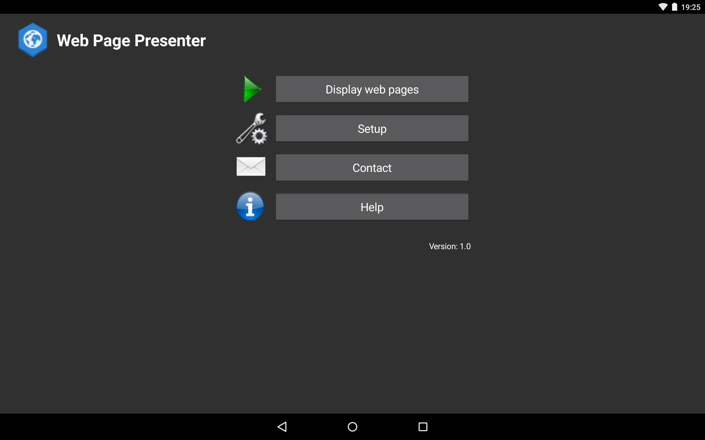Open Display web pages section
Image resolution: width=705 pixels, height=440 pixels.
pyautogui.click(x=372, y=89)
